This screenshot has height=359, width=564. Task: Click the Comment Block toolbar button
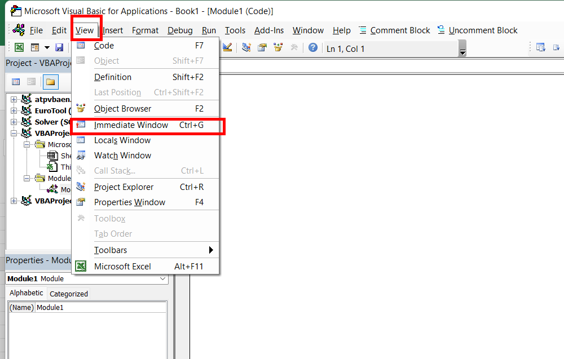pyautogui.click(x=395, y=30)
